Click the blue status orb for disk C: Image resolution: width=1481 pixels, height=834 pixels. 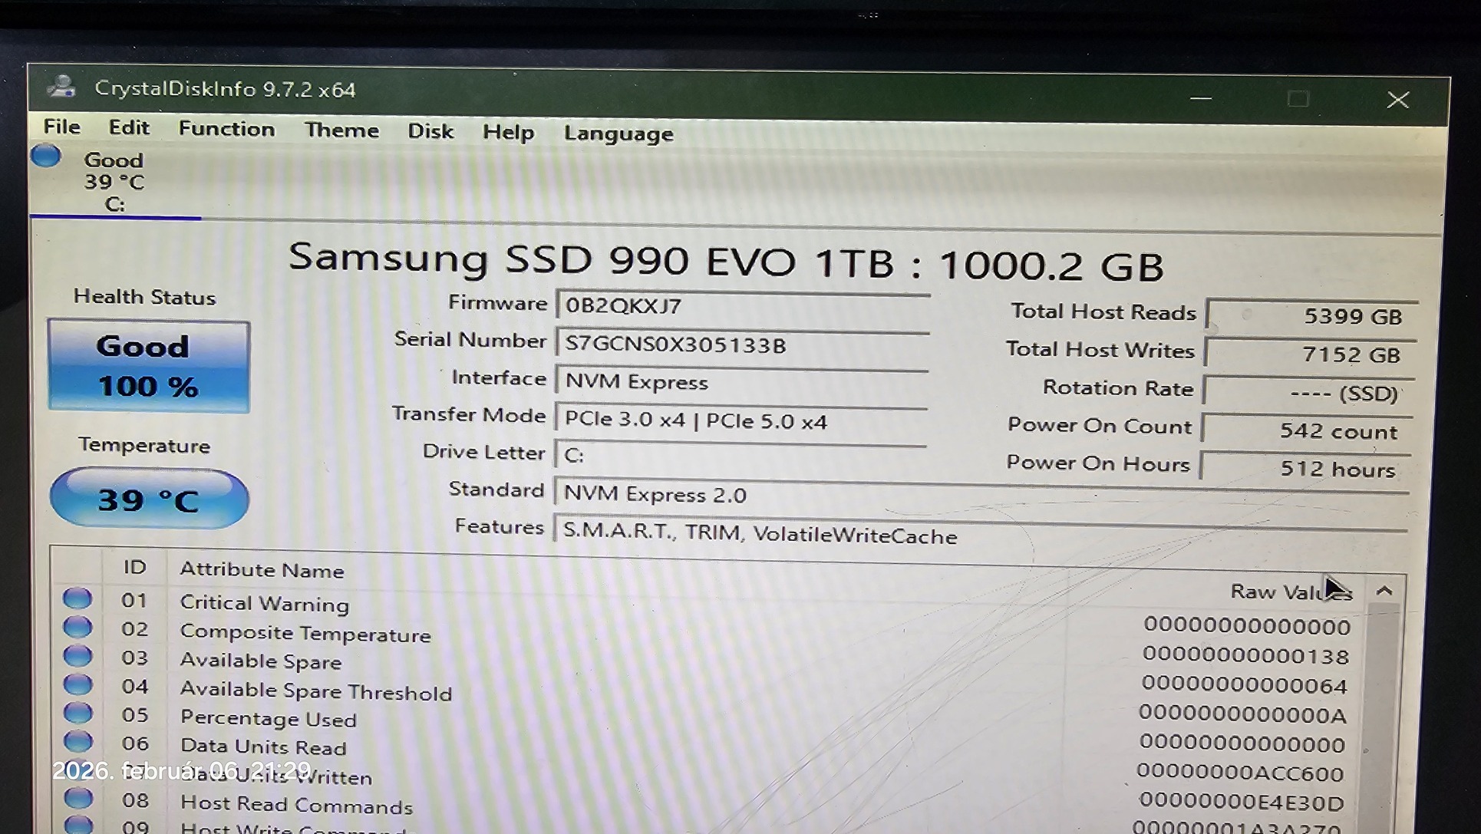pos(46,156)
